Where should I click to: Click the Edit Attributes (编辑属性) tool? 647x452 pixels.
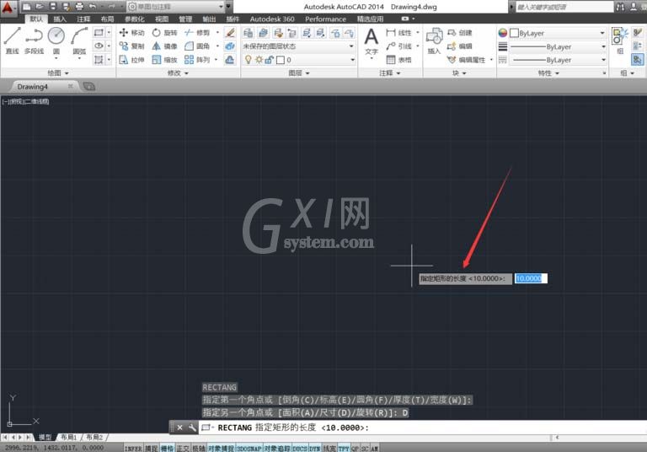pos(466,60)
